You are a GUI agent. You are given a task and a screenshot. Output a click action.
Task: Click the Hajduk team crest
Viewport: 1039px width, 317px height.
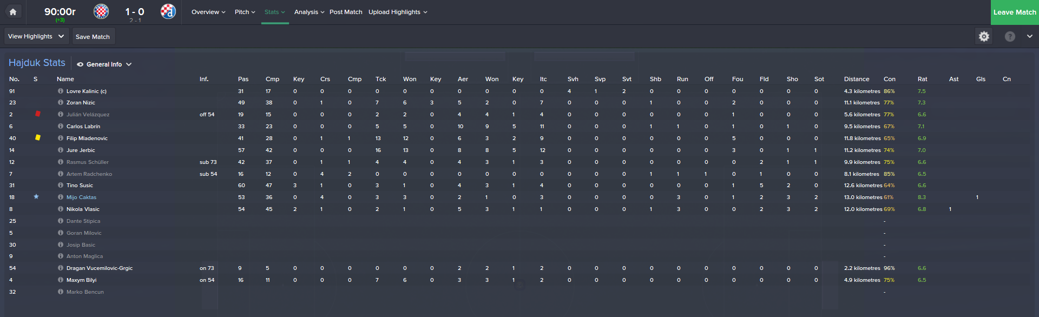point(101,11)
